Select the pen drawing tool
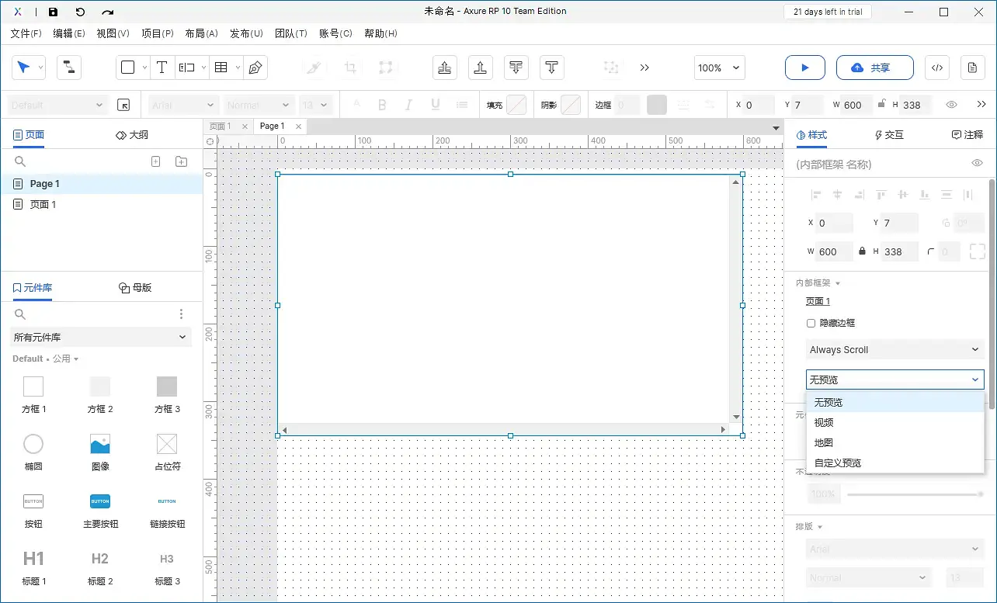The image size is (997, 603). [255, 68]
